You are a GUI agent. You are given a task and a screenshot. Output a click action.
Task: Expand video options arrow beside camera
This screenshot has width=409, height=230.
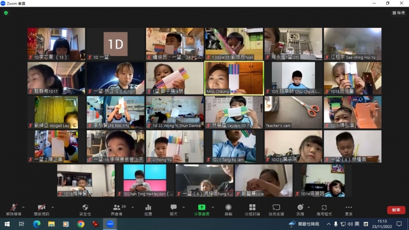[x=53, y=207]
